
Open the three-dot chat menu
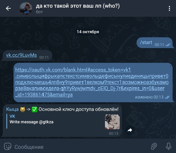coord(169,8)
